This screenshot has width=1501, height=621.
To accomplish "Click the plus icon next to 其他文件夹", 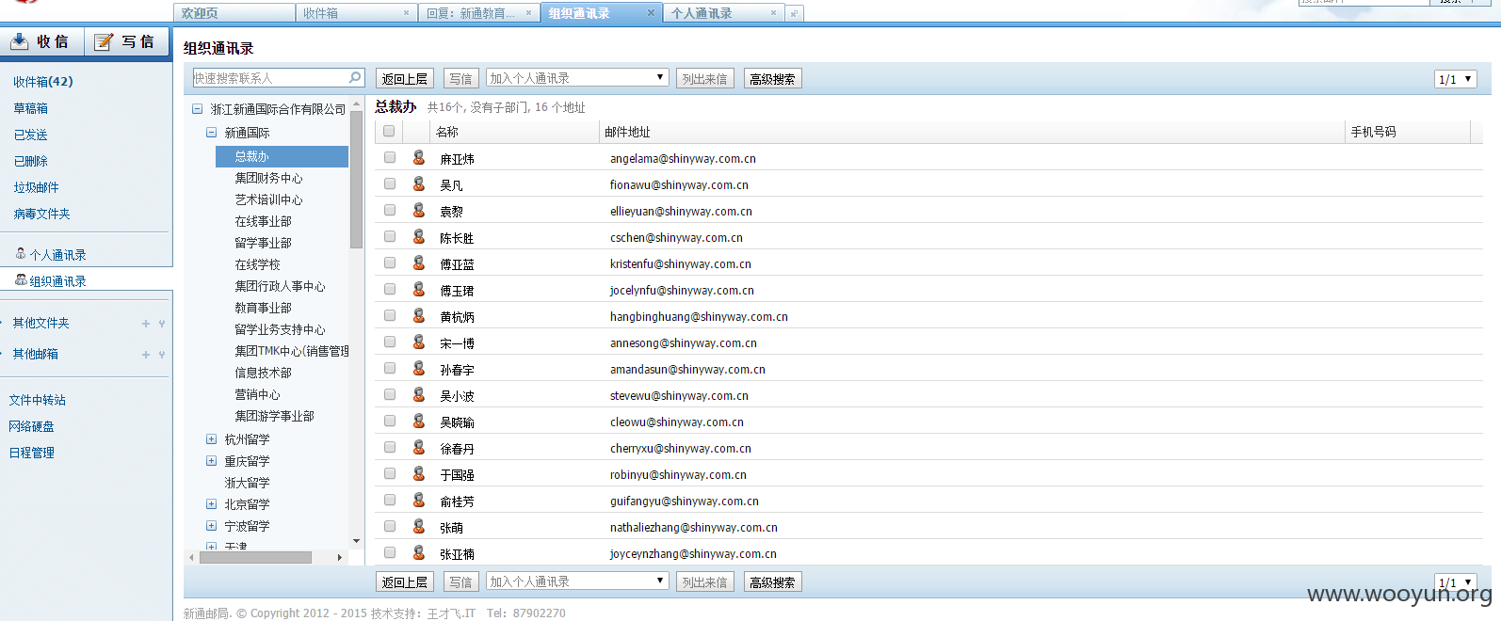I will 146,324.
